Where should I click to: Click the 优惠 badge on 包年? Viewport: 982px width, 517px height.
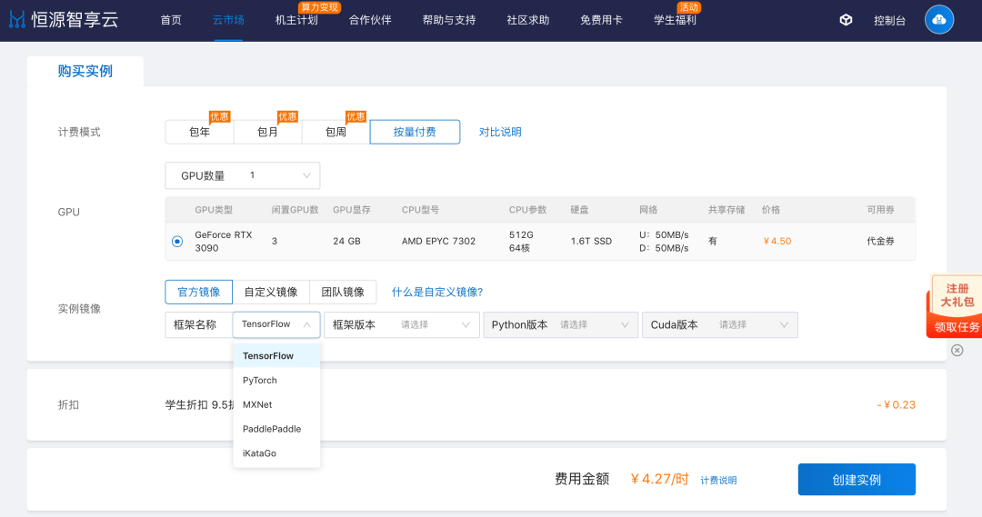219,116
